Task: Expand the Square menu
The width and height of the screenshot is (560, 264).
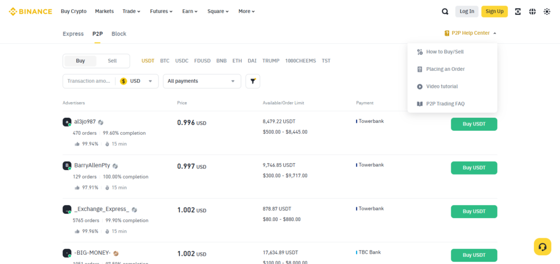Action: point(219,11)
